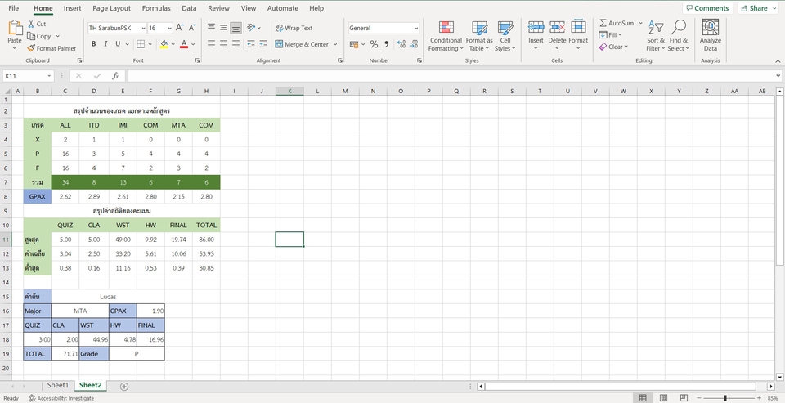Switch to the Sheet1 tab
This screenshot has width=785, height=403.
[x=57, y=385]
